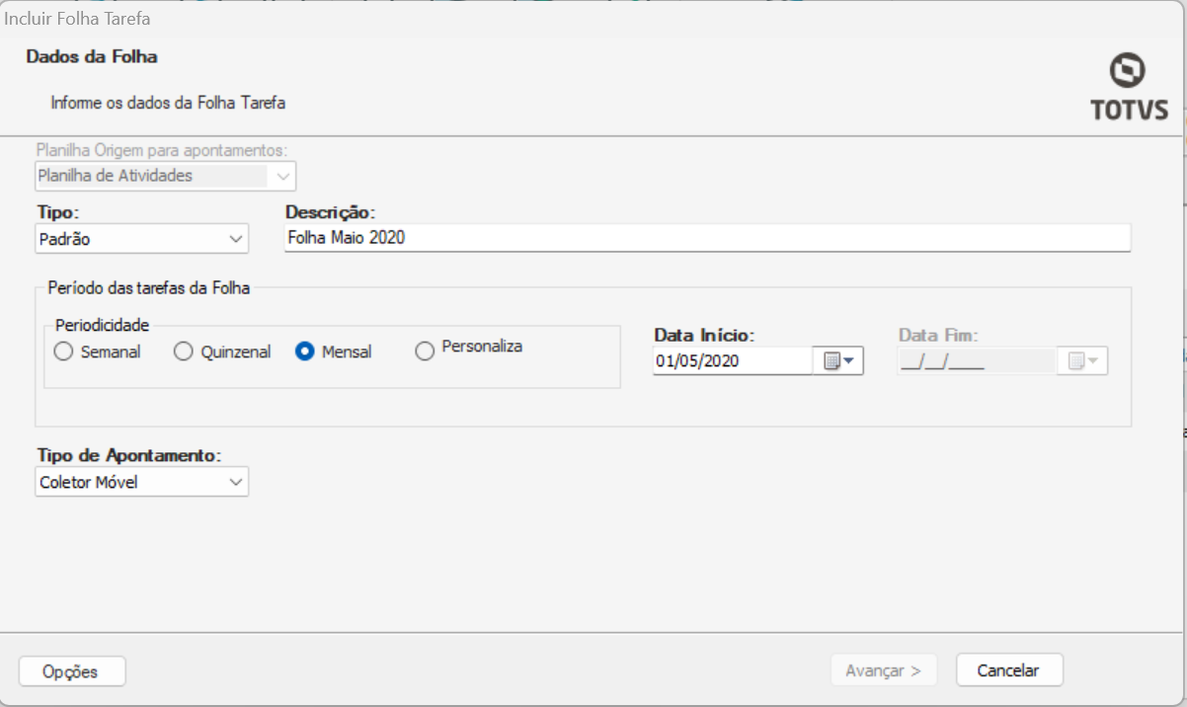The height and width of the screenshot is (707, 1187).
Task: Click into the Descrição text field
Action: point(706,238)
